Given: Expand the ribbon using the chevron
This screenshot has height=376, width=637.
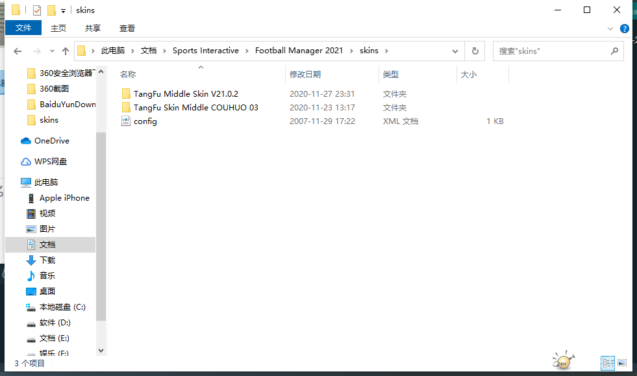Looking at the screenshot, I should 610,29.
